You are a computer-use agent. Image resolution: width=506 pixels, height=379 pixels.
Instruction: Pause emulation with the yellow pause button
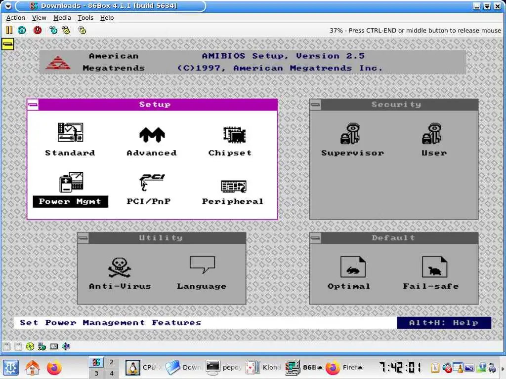pos(9,30)
